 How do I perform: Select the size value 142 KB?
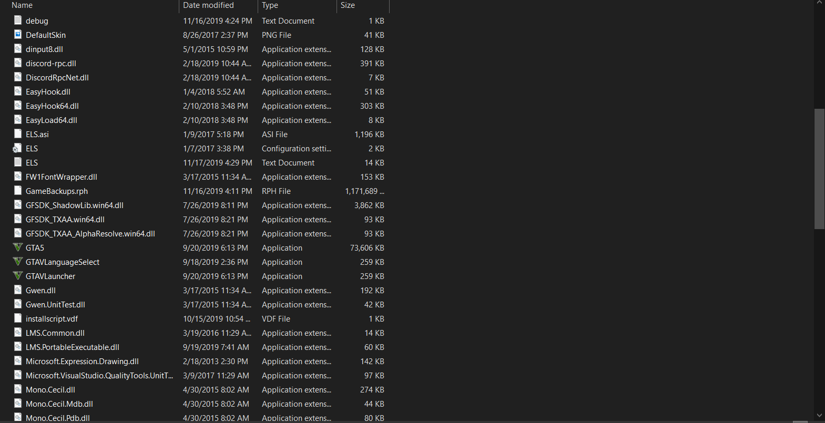pyautogui.click(x=372, y=362)
